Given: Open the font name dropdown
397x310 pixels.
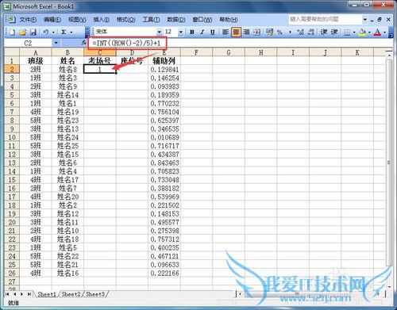Looking at the screenshot, I should (x=159, y=32).
